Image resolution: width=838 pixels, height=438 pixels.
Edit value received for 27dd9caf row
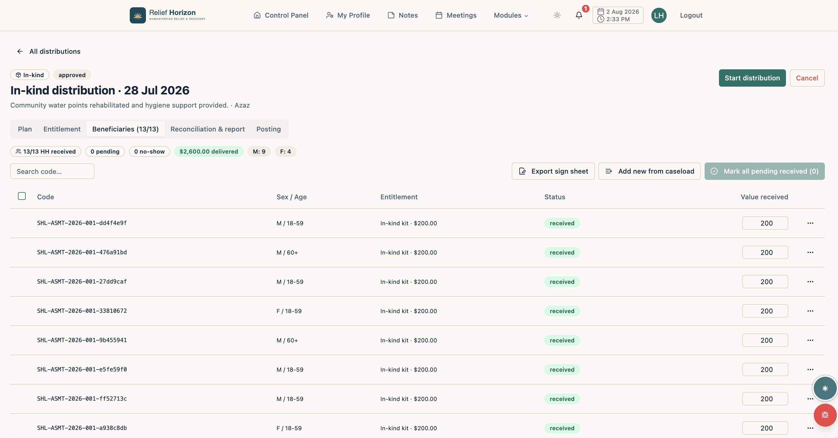[x=765, y=282]
